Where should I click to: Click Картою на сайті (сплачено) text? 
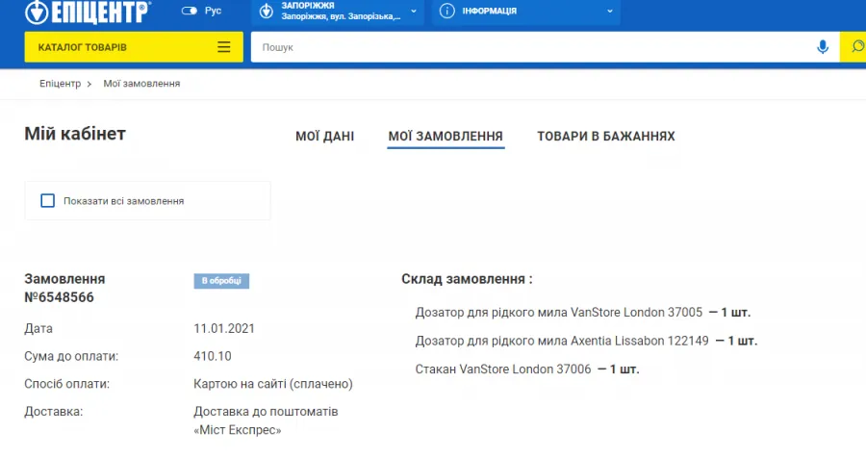tap(273, 384)
